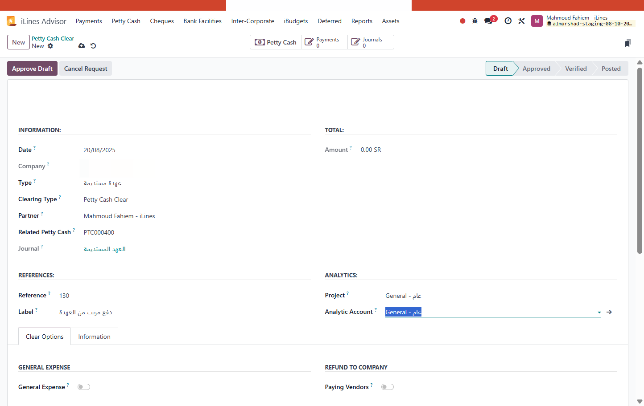Click the vertical scrollbar on the right
The image size is (644, 406).
[640, 160]
